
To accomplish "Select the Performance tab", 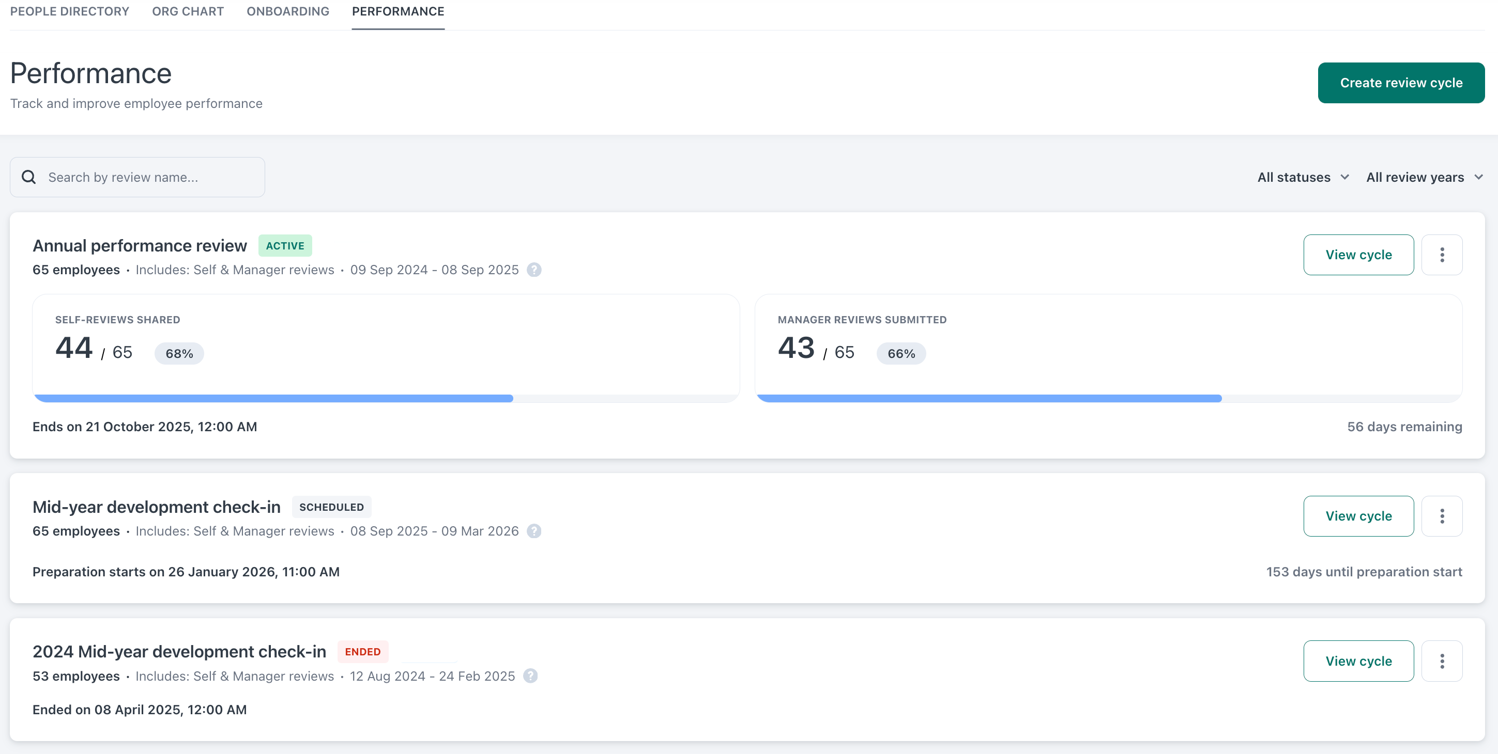I will coord(398,11).
